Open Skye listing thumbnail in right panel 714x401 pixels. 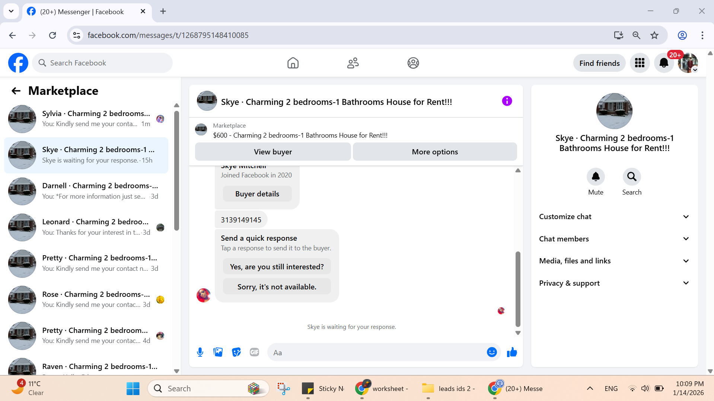[614, 111]
